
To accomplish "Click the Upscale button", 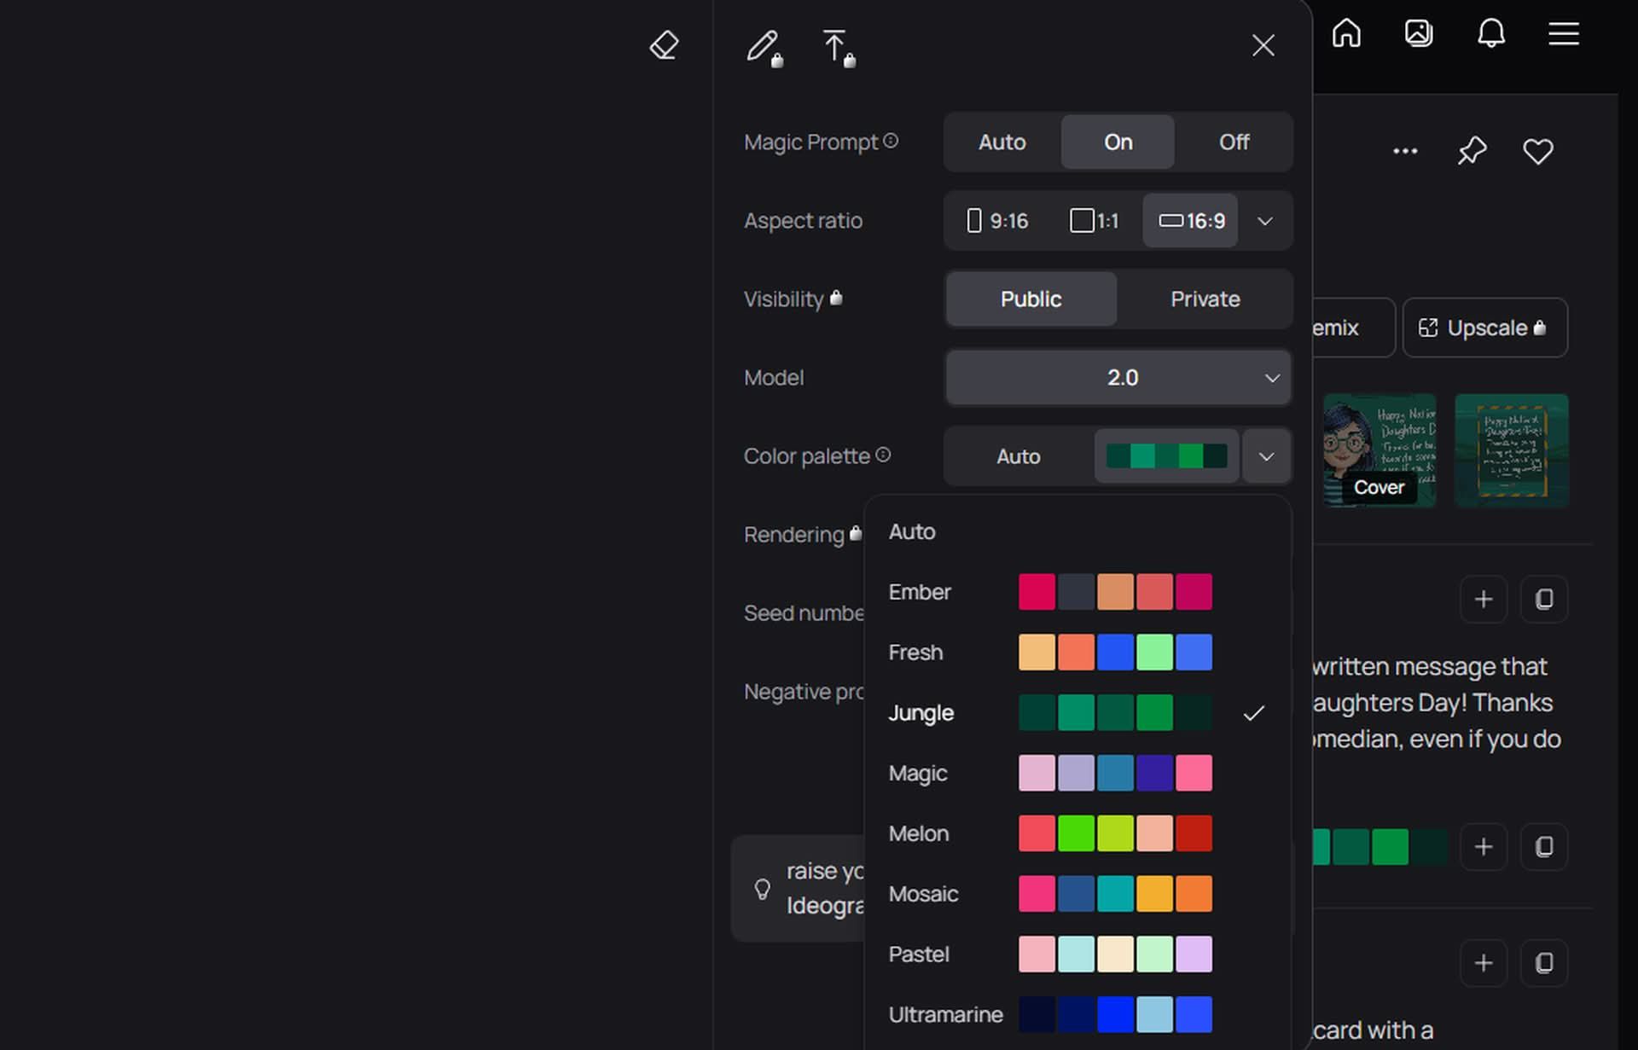I will [1484, 327].
